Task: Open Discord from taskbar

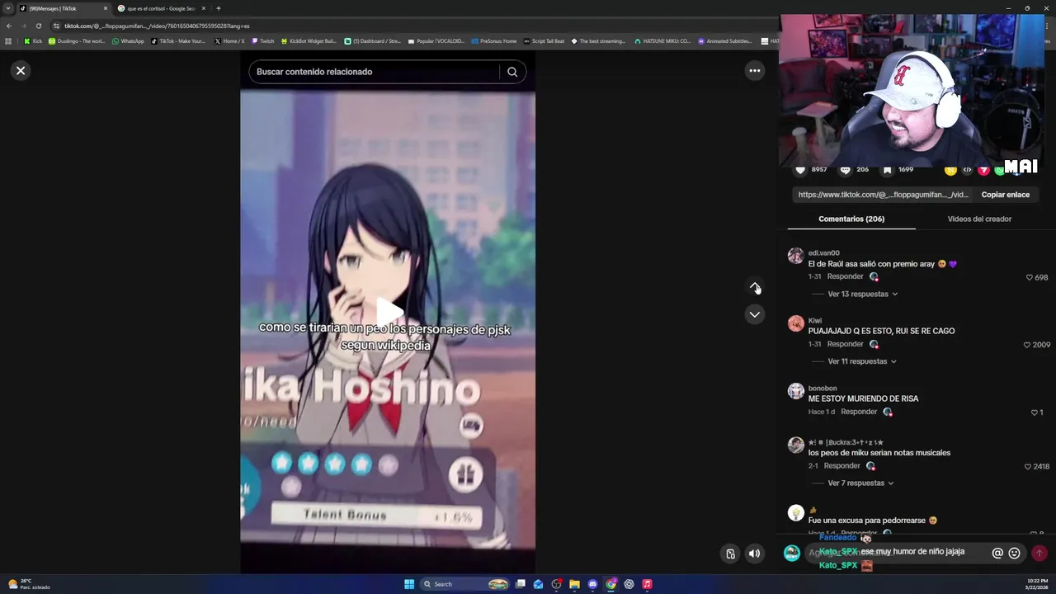Action: 592,584
